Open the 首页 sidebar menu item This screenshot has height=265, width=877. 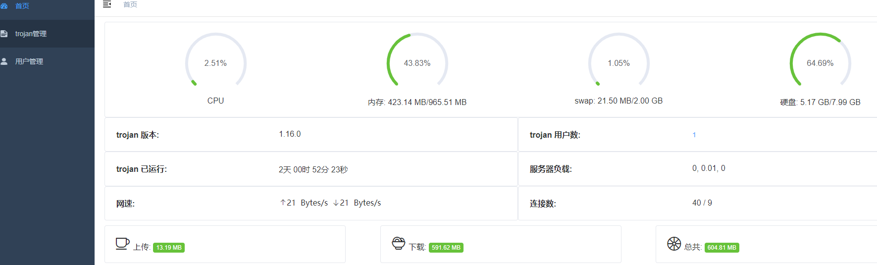(22, 6)
